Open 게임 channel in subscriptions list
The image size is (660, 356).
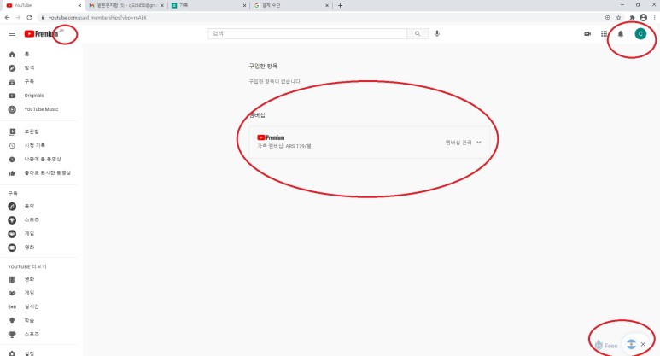pos(29,234)
